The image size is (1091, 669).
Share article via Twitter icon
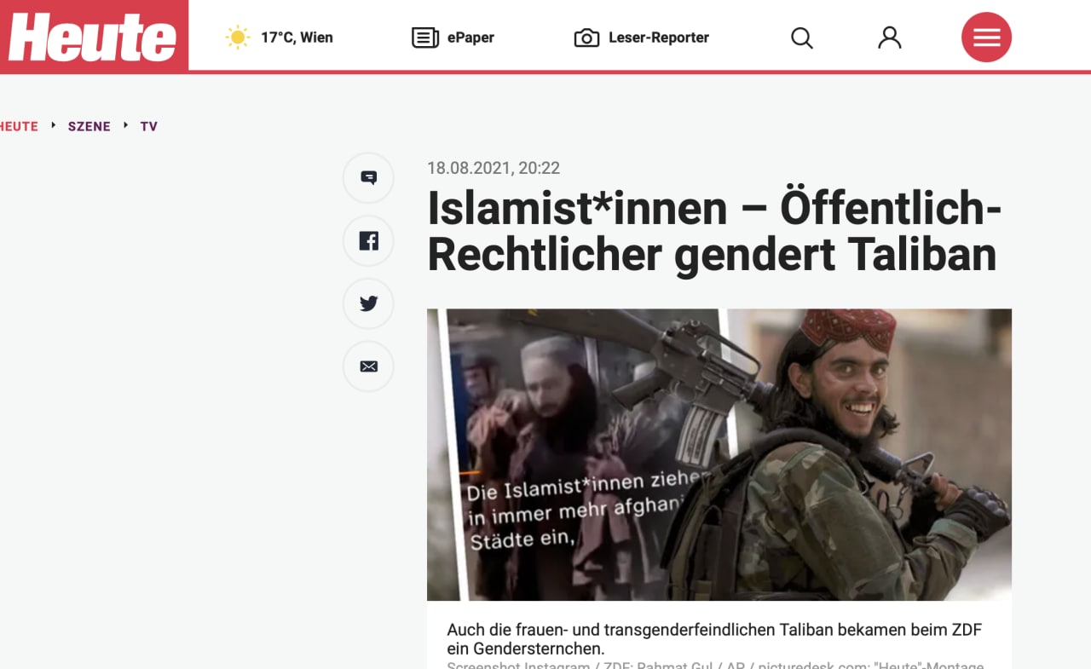coord(368,303)
